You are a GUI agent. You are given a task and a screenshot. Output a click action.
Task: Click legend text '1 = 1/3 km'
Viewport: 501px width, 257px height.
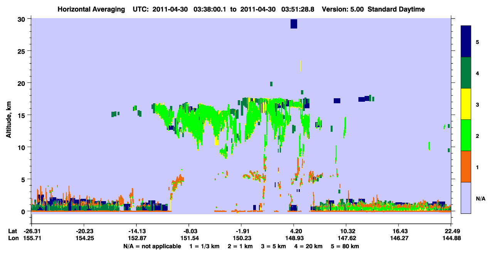[204, 246]
